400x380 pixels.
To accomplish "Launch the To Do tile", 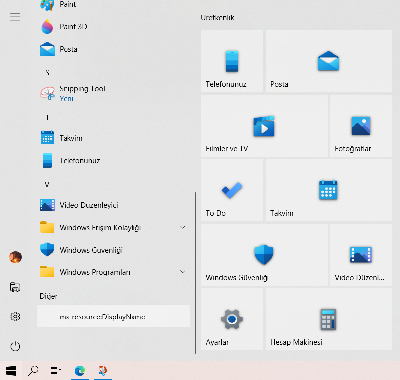I will (232, 190).
